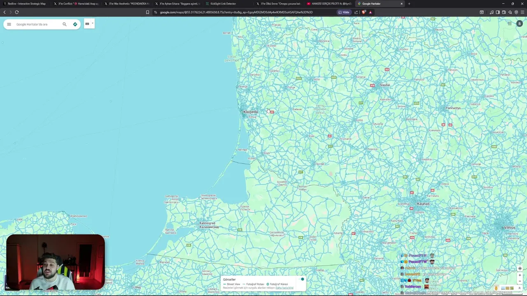
Task: Switch to the Redline Interactive Strategic Map tab
Action: pyautogui.click(x=26, y=4)
